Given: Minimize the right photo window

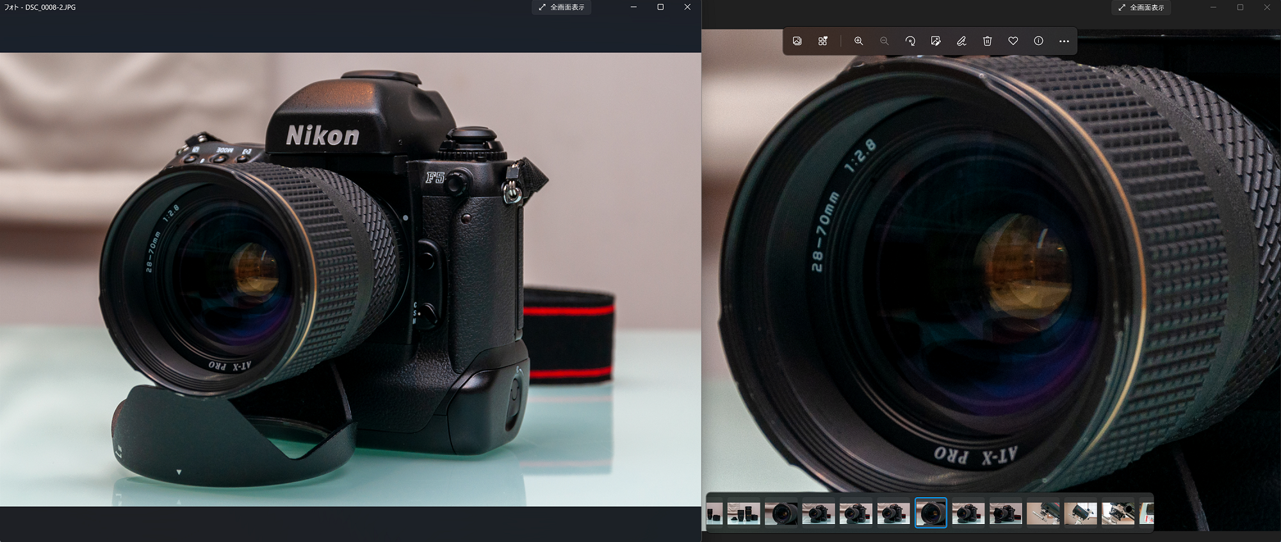Looking at the screenshot, I should click(x=1213, y=7).
